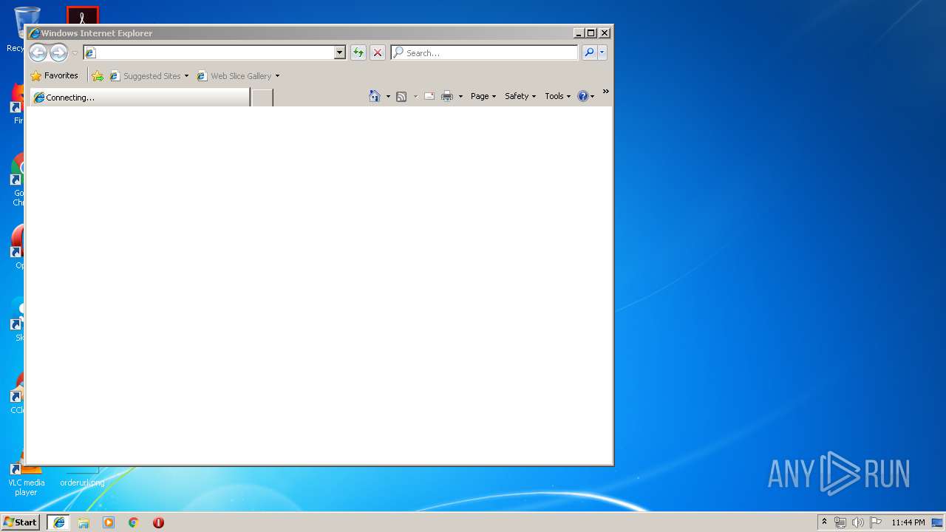Select the Adobe Reader desktop icon
Image resolution: width=946 pixels, height=532 pixels.
pyautogui.click(x=82, y=16)
